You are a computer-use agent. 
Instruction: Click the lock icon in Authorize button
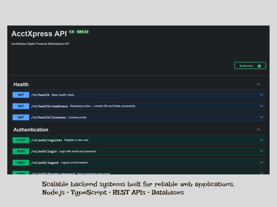259,66
